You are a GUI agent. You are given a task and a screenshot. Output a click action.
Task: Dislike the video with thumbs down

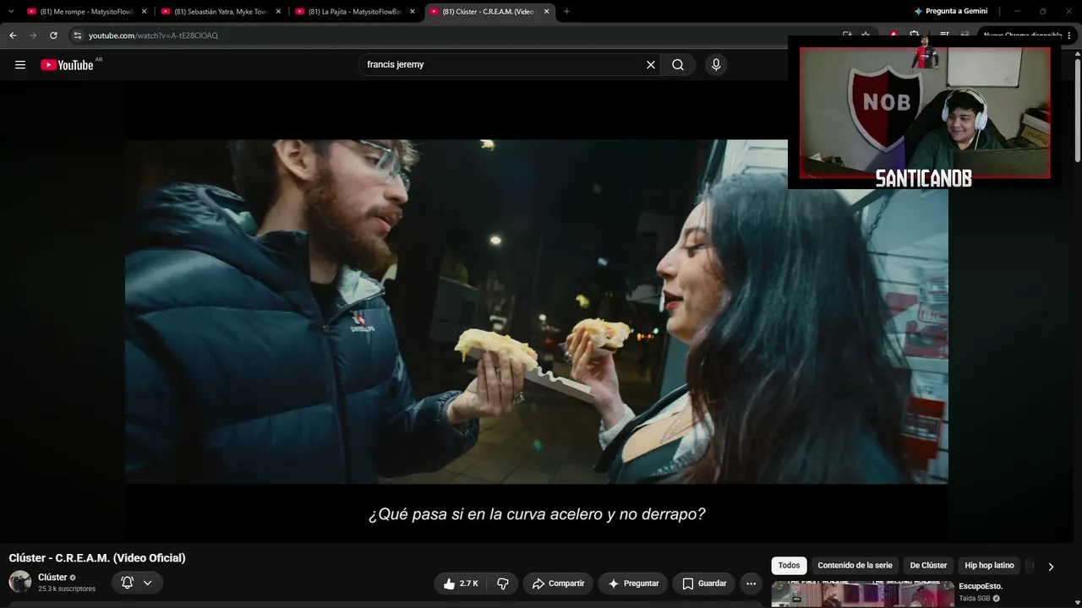tap(503, 584)
